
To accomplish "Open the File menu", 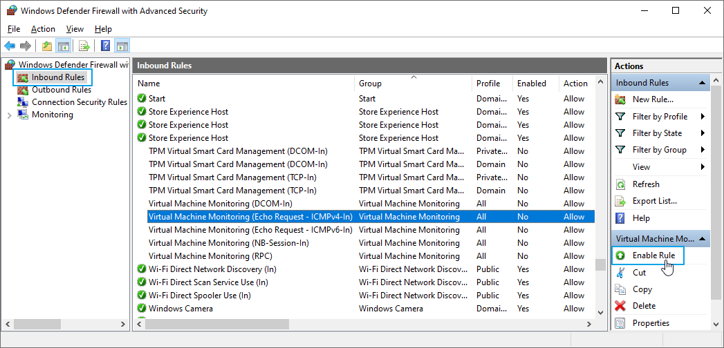I will pos(14,29).
